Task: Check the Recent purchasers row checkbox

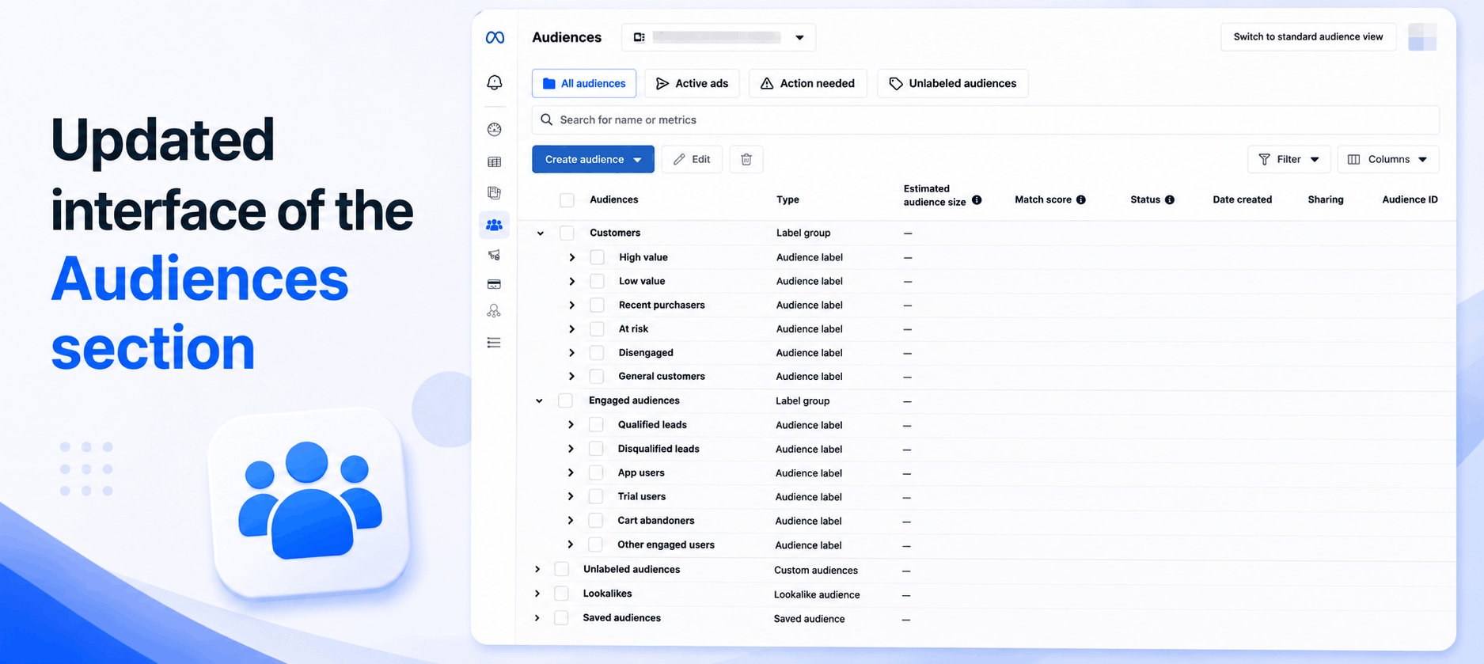Action: point(598,305)
